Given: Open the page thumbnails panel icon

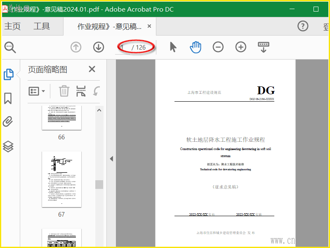Looking at the screenshot, I should click(x=9, y=74).
